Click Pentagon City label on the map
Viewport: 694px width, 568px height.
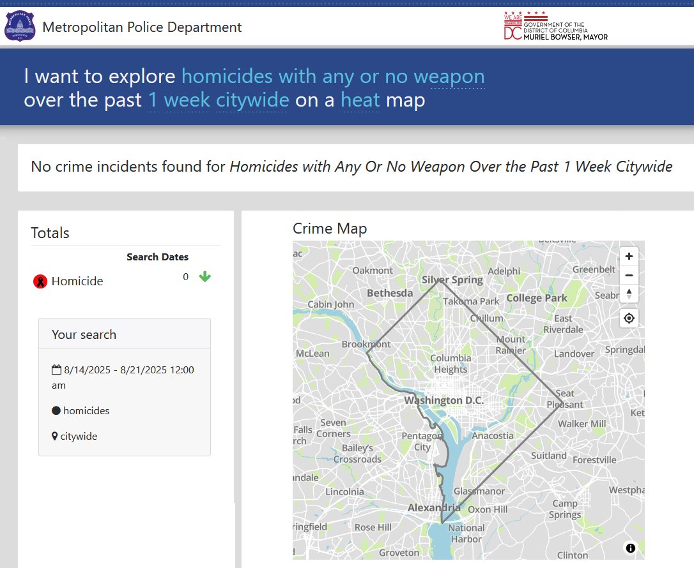[422, 441]
